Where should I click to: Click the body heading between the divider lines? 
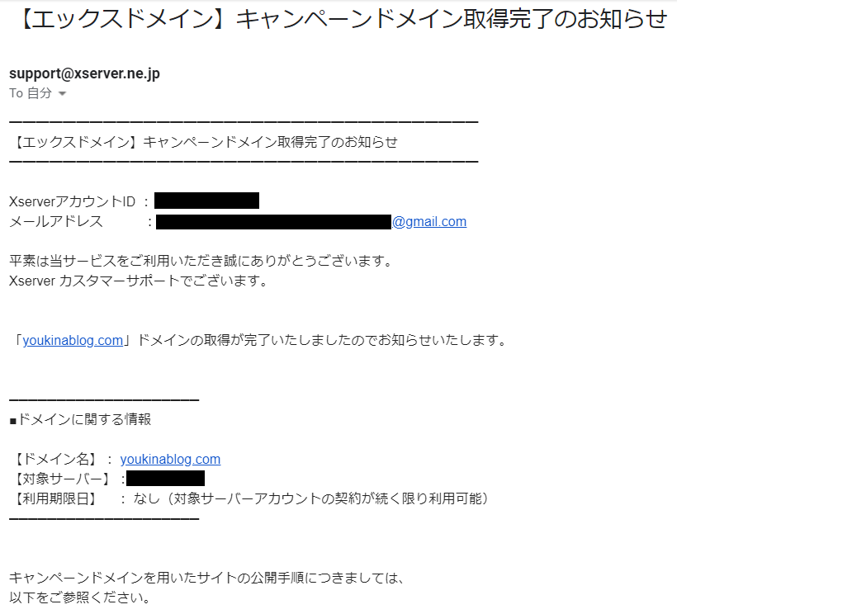click(204, 143)
